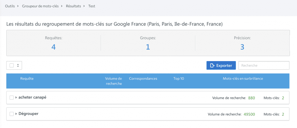Click Mots-clés count in acheter canapé row
Viewport: 297px width, 128px height.
click(x=283, y=98)
